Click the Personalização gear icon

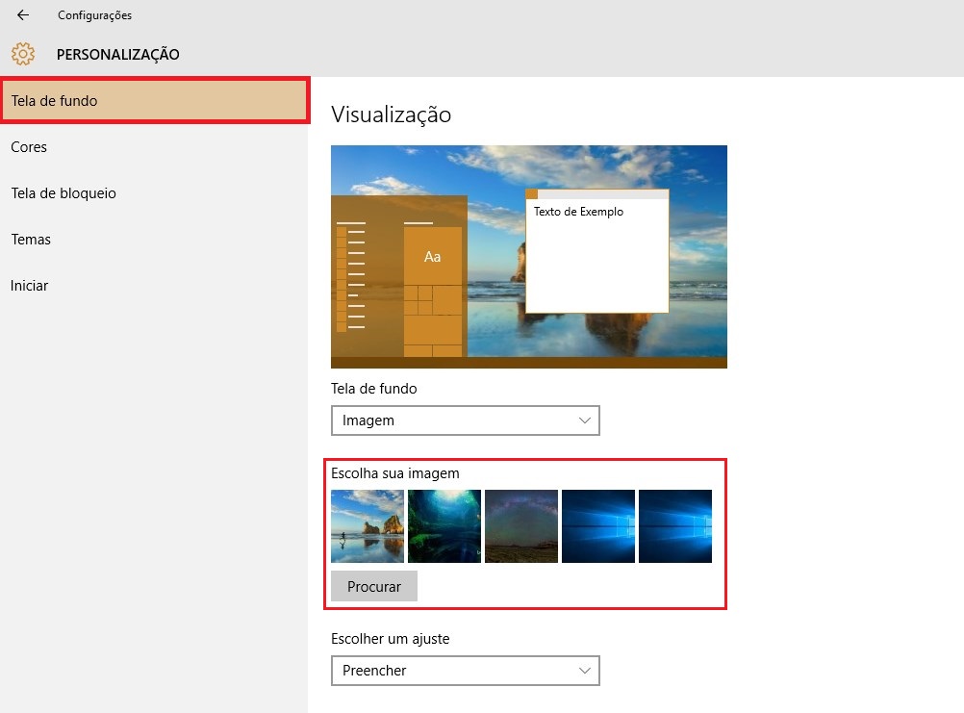coord(23,54)
